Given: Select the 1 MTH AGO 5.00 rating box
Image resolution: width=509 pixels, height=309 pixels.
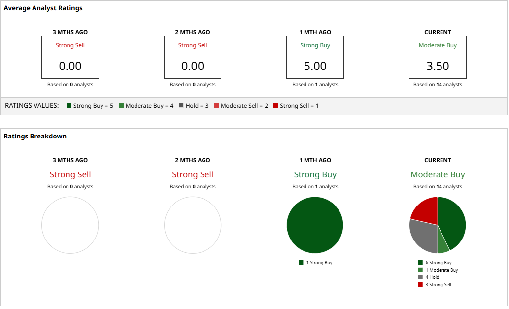Looking at the screenshot, I should click(x=315, y=58).
